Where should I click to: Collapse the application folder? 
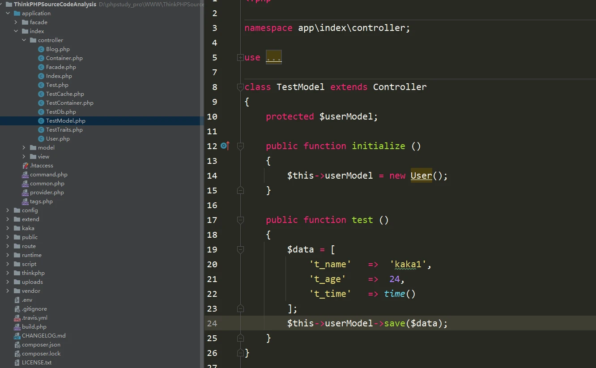point(8,13)
